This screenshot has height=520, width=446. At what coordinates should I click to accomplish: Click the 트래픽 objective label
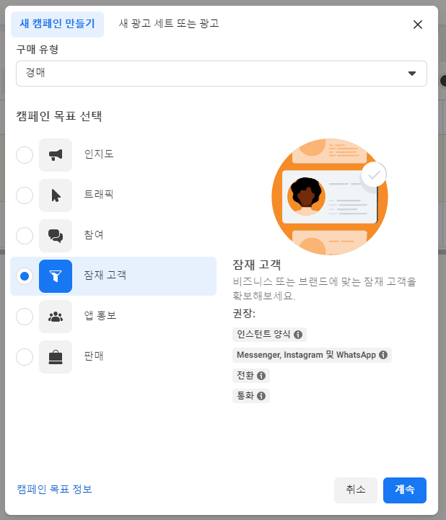pos(99,195)
